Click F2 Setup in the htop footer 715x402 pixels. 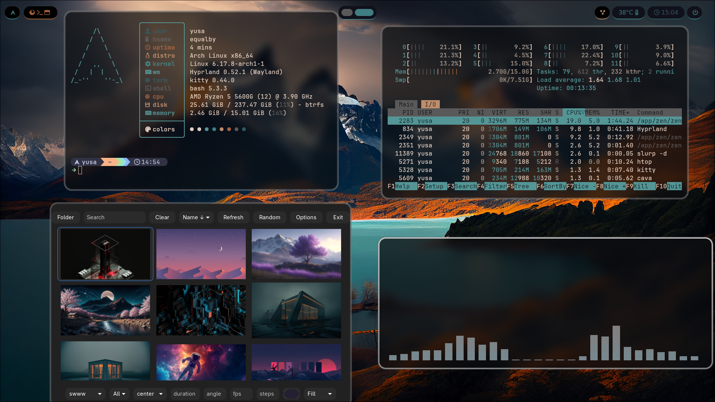pos(432,186)
